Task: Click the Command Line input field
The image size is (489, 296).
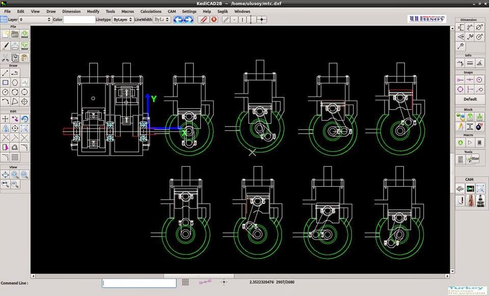Action: click(139, 283)
